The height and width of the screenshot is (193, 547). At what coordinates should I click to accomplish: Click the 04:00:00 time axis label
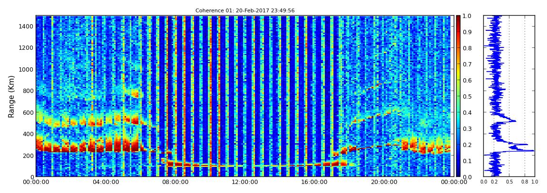pos(105,182)
